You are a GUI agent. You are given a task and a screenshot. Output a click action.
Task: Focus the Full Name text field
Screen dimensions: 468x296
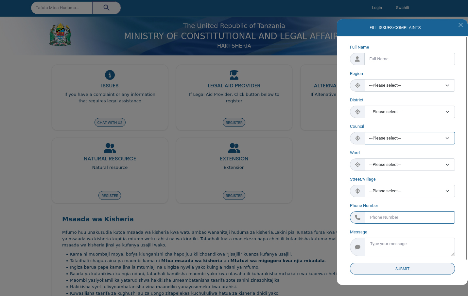409,59
